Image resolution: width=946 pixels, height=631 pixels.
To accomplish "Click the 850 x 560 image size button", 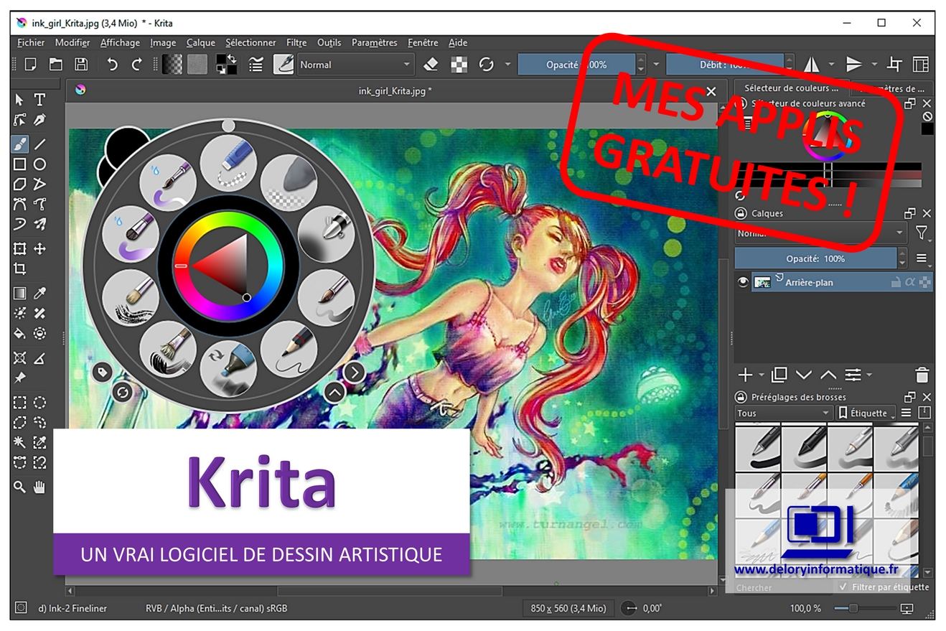I will 568,608.
